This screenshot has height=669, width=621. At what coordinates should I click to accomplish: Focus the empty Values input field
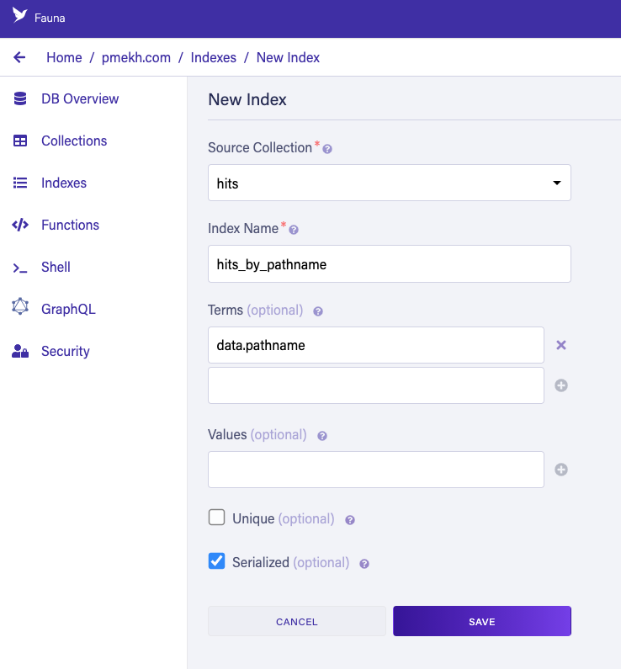pyautogui.click(x=376, y=470)
